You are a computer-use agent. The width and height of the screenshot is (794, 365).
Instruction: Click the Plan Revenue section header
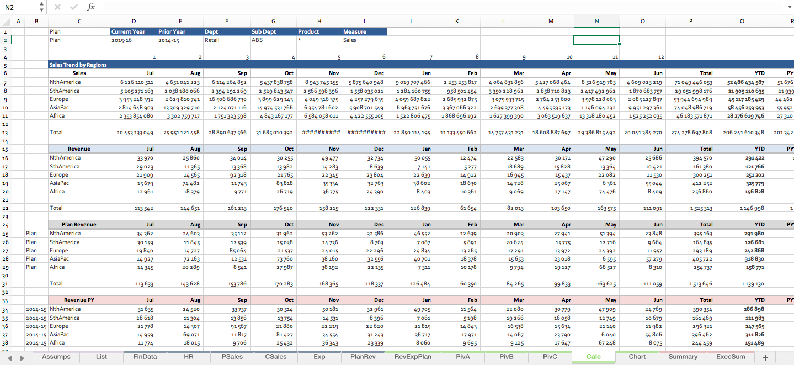pyautogui.click(x=79, y=225)
